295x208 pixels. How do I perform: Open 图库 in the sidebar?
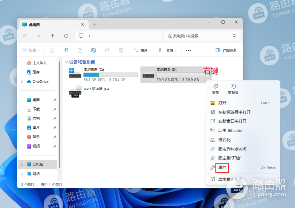pos(33,72)
